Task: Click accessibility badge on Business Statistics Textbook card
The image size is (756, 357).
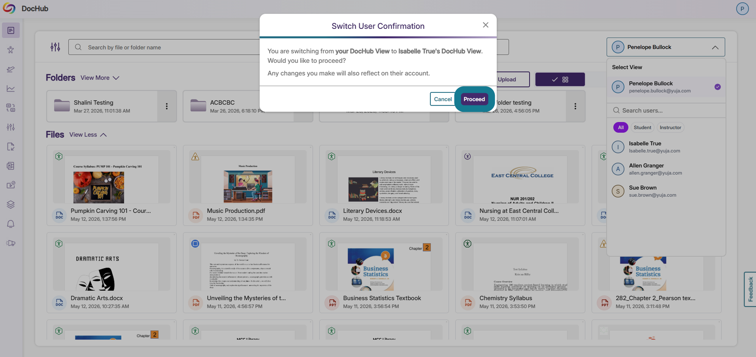Action: [x=332, y=244]
